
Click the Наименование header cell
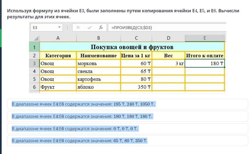pyautogui.click(x=99, y=56)
